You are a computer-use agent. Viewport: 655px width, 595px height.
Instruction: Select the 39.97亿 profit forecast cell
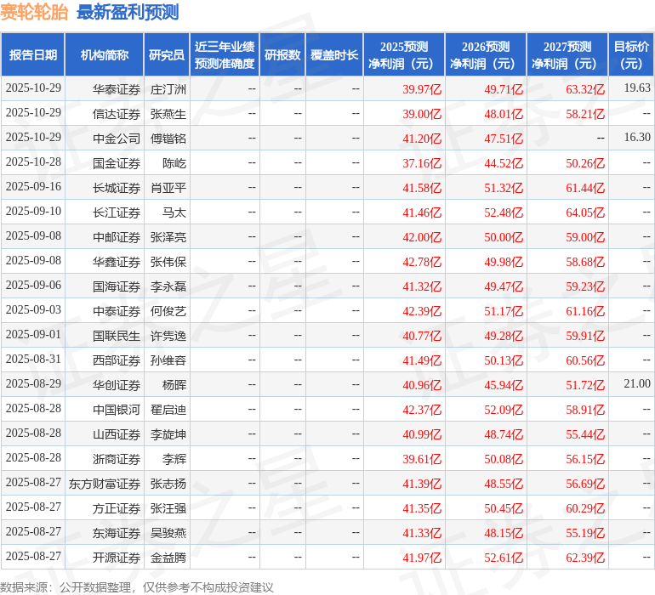click(421, 89)
